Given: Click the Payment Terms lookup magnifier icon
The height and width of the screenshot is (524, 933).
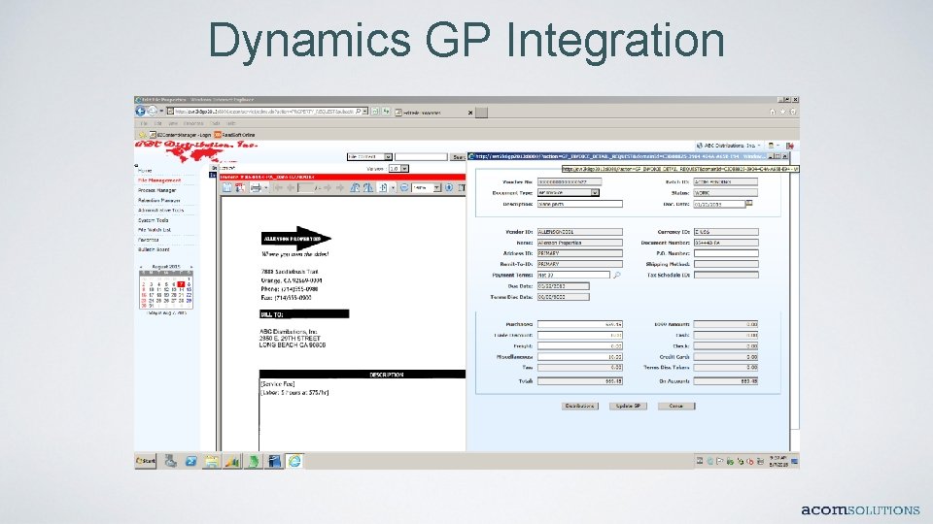Looking at the screenshot, I should click(616, 275).
